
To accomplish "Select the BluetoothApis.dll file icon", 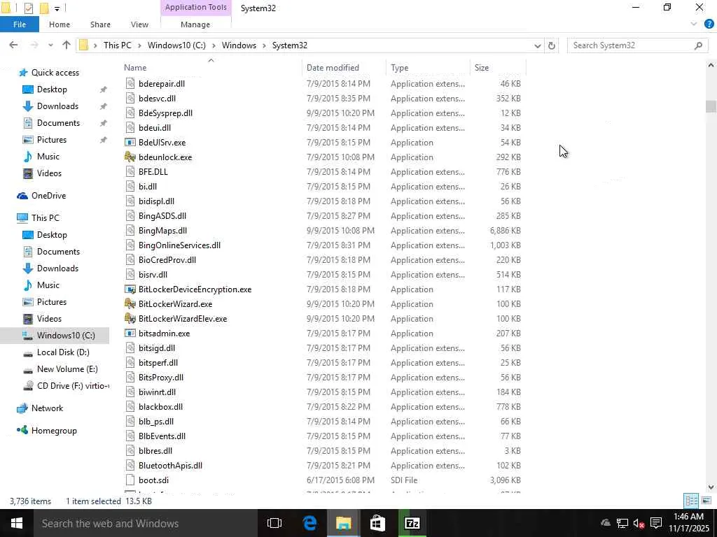I will click(x=130, y=466).
